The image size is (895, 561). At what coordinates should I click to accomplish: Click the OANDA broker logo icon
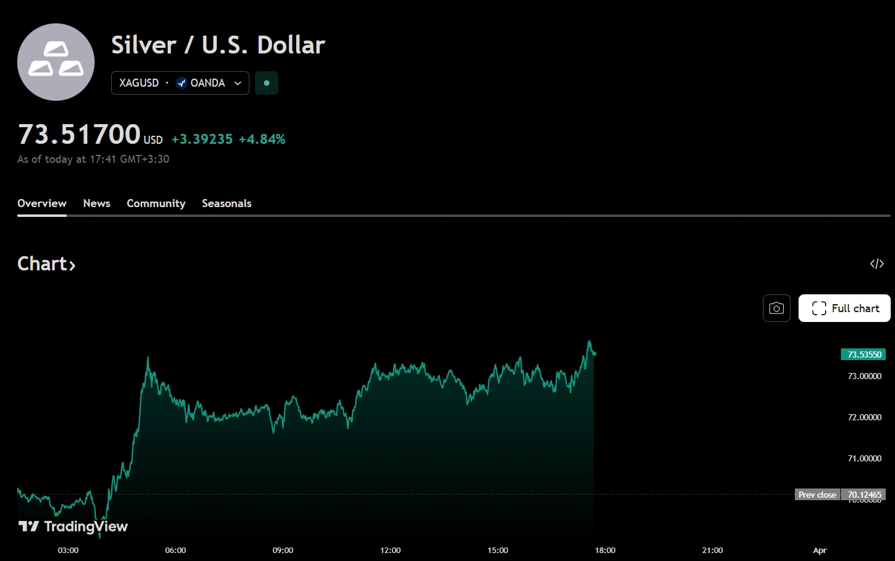181,83
